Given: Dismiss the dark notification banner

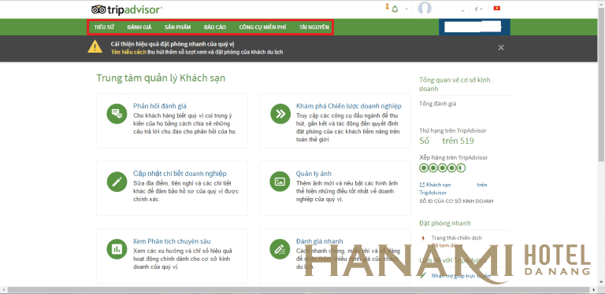Looking at the screenshot, I should click(x=501, y=47).
